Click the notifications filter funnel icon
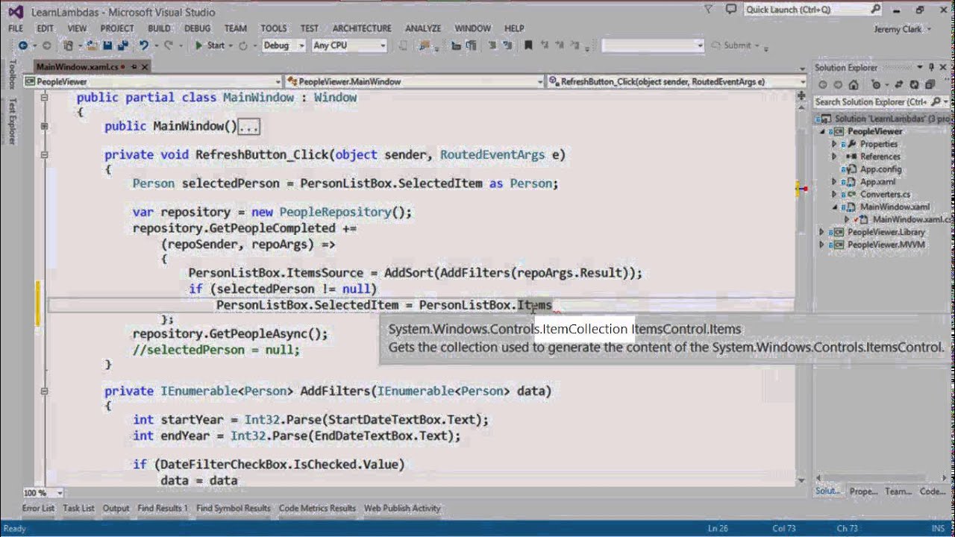Screen dimensions: 955x537 [x=709, y=10]
